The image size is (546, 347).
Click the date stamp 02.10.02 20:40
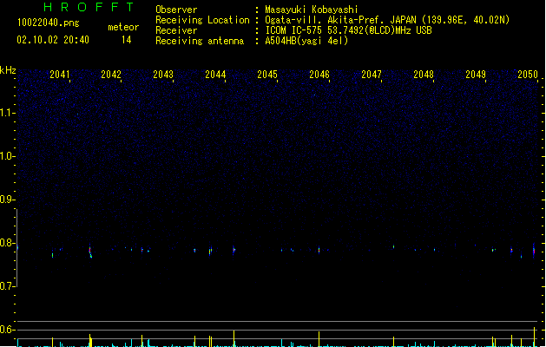[x=53, y=40]
